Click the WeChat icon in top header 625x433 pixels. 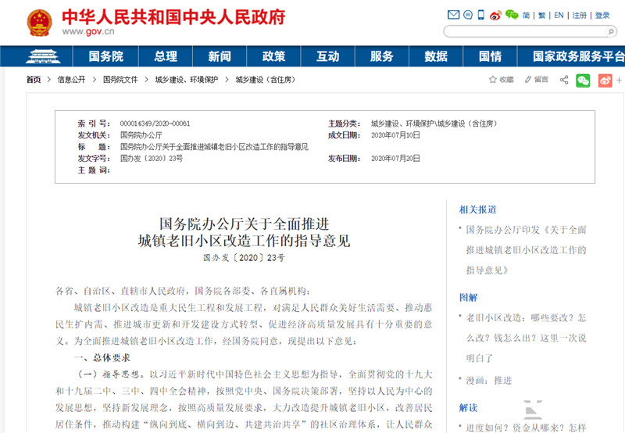(512, 15)
